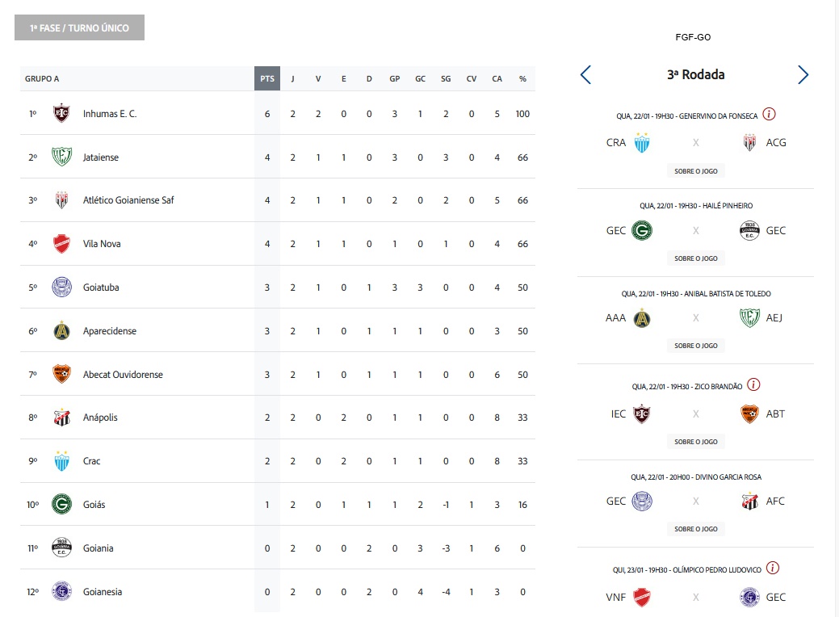The image size is (839, 617).
Task: Select the 1ª Fase / Turno Único tab
Action: [79, 27]
